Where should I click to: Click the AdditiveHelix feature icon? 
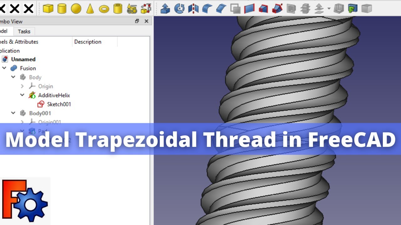point(32,95)
